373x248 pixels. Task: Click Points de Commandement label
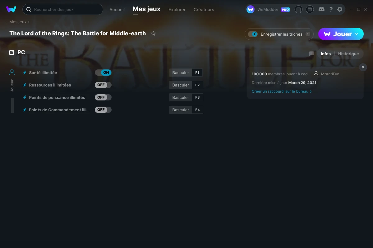59,110
